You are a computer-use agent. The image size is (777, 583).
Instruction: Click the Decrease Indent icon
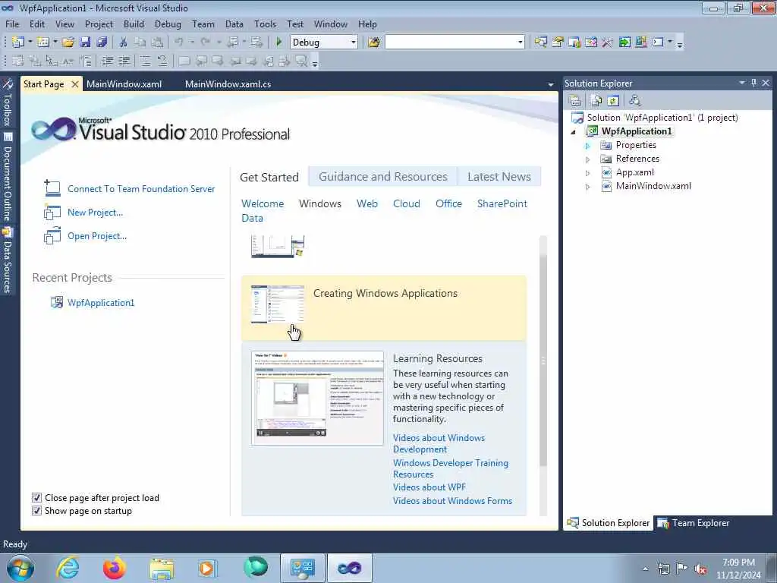click(107, 61)
